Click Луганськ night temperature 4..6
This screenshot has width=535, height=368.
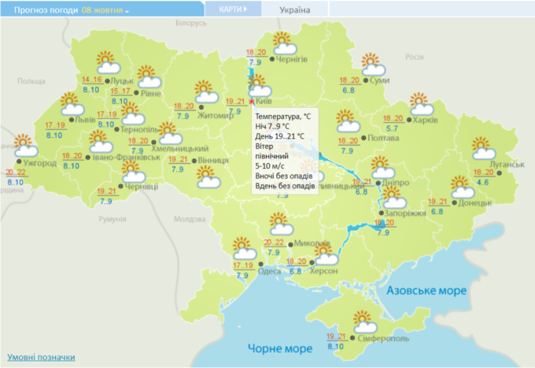[x=483, y=182]
